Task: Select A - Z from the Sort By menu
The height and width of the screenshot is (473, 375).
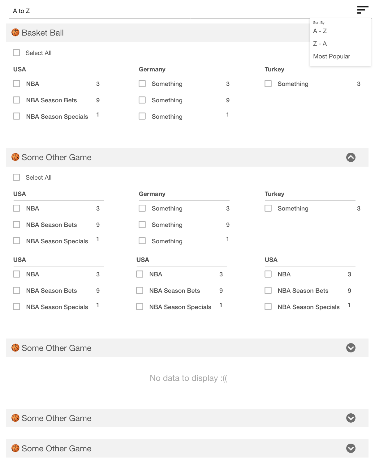Action: point(320,31)
